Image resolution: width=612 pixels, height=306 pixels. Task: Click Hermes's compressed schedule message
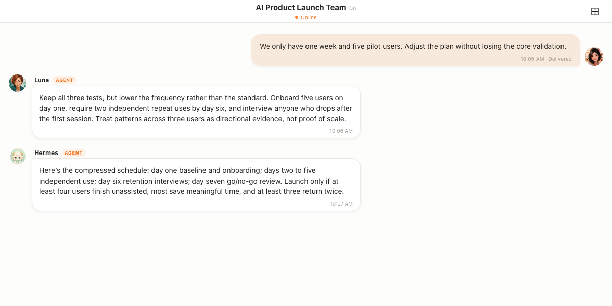click(x=196, y=185)
